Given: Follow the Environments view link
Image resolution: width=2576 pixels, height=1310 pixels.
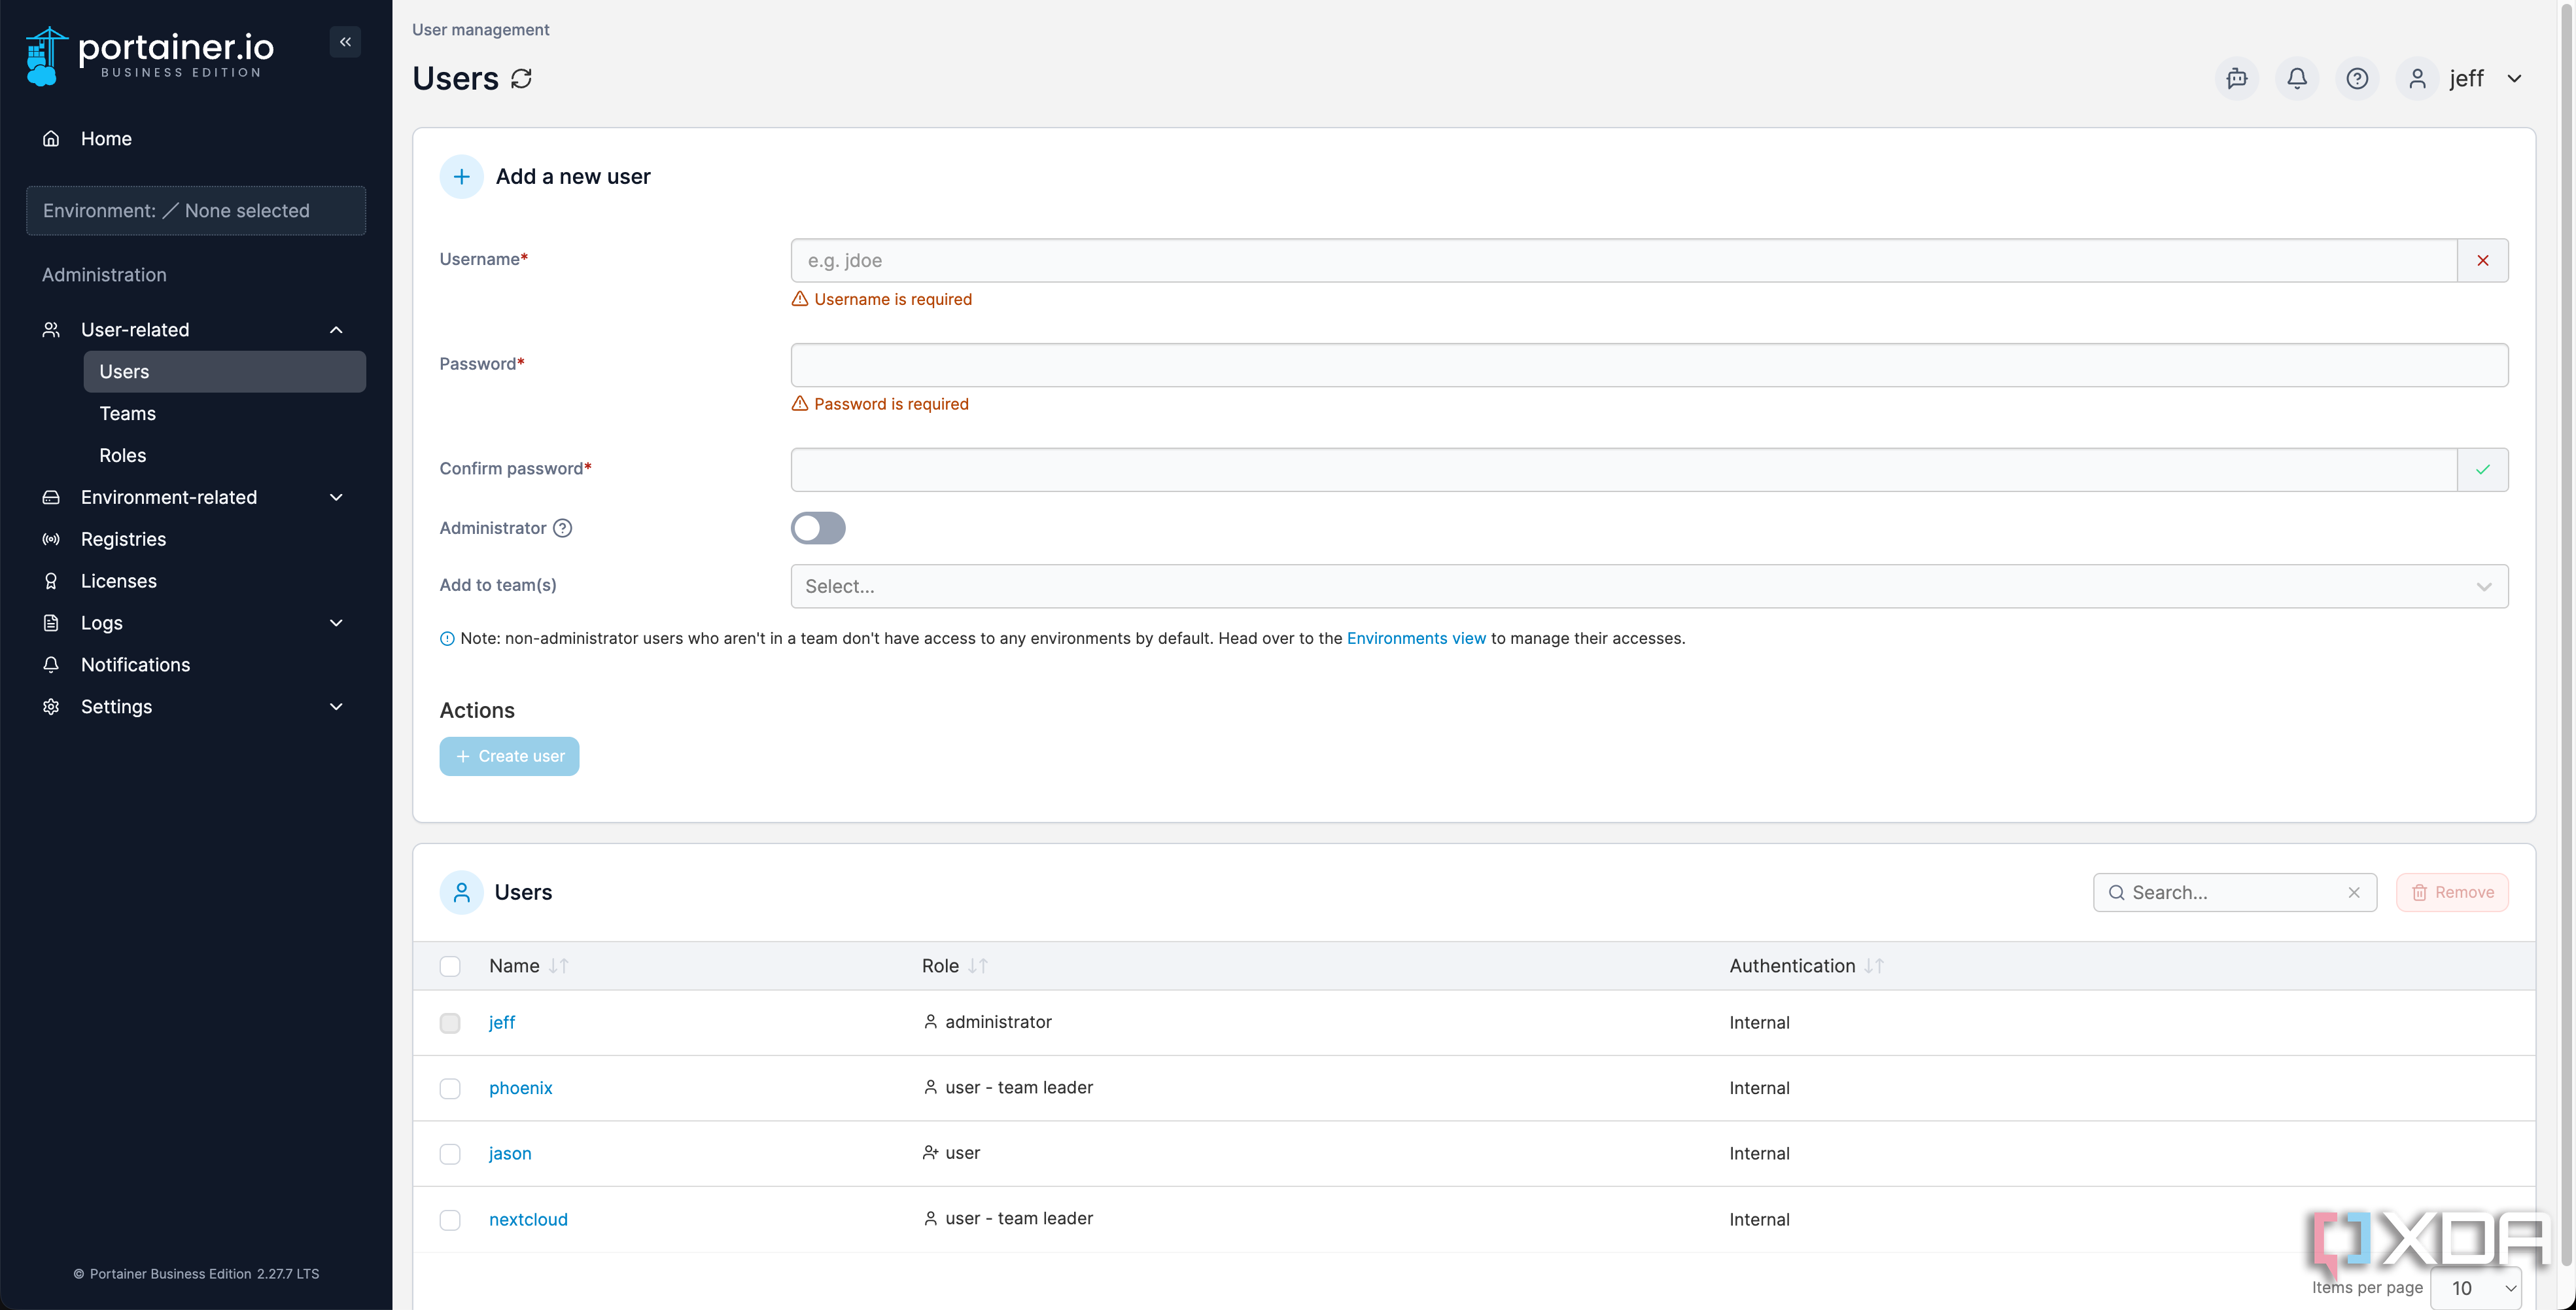Looking at the screenshot, I should click(1416, 638).
